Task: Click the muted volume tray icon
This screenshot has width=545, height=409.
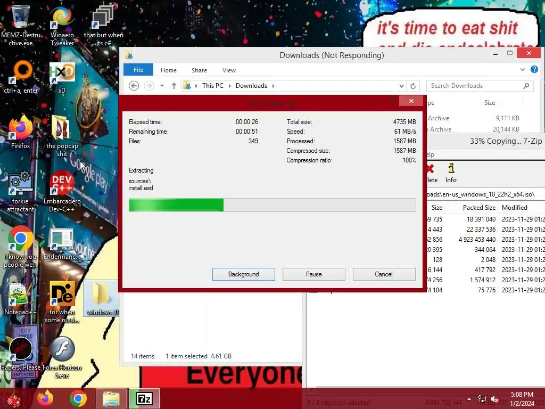Action: [495, 399]
